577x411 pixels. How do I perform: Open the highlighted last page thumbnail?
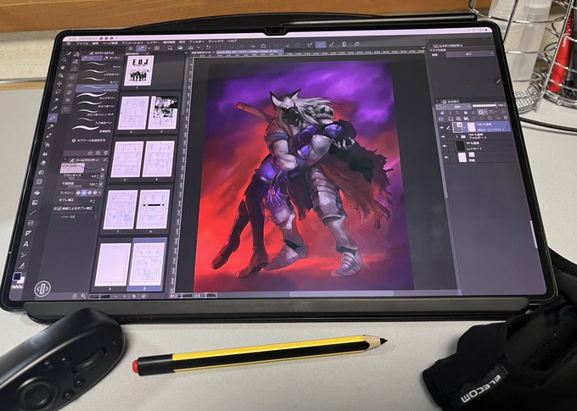[148, 264]
